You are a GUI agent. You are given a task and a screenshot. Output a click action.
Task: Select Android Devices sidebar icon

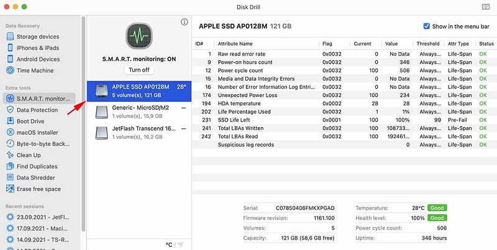point(10,59)
